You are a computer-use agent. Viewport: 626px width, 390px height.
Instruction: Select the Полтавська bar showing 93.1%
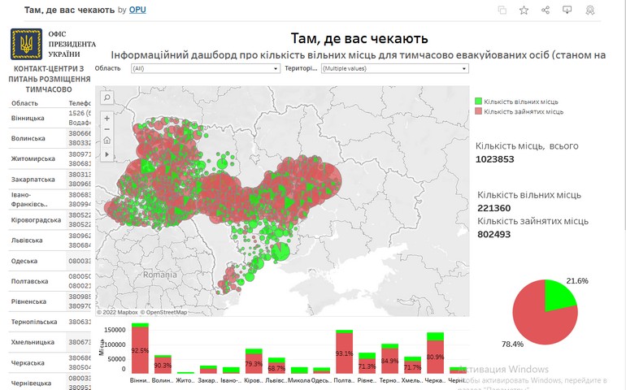344,353
